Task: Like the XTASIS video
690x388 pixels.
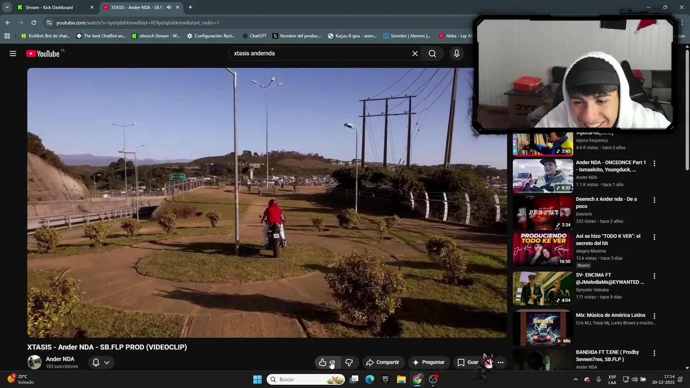Action: tap(327, 363)
